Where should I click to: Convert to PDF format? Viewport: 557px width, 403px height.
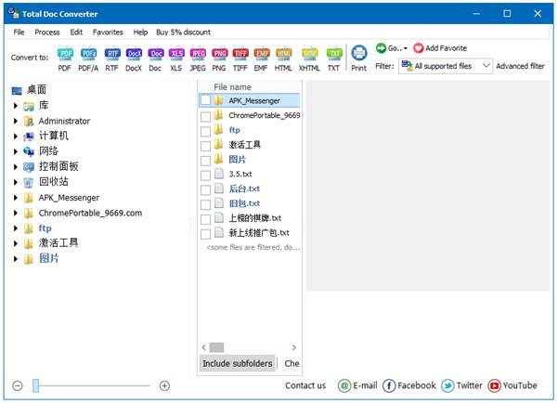click(65, 59)
